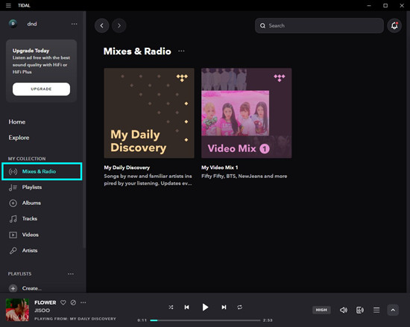The height and width of the screenshot is (327, 410).
Task: Go to Home in the sidebar
Action: (17, 121)
